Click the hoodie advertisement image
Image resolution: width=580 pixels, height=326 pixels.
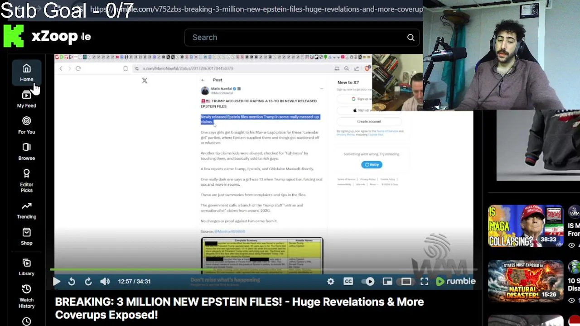click(538, 145)
